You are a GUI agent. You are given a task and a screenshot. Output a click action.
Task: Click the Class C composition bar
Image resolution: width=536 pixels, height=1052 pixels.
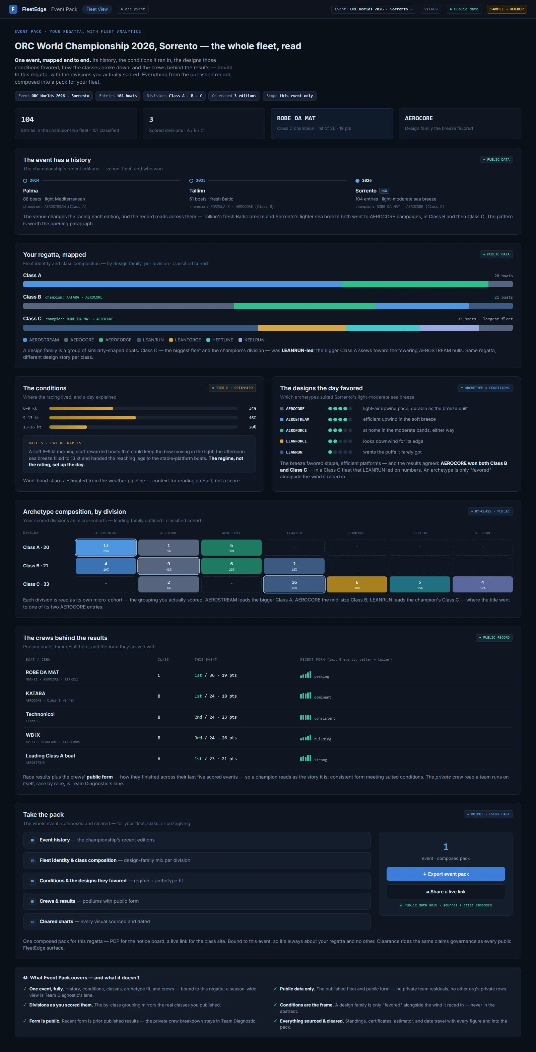pos(268,328)
